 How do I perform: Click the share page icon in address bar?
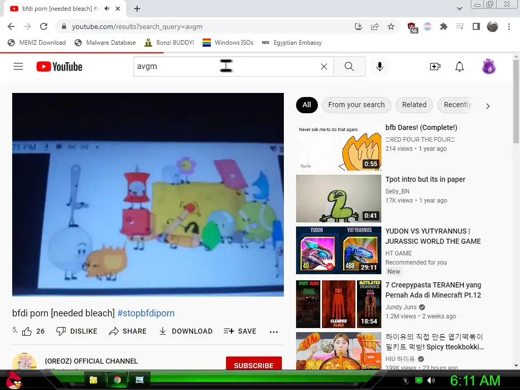point(375,26)
